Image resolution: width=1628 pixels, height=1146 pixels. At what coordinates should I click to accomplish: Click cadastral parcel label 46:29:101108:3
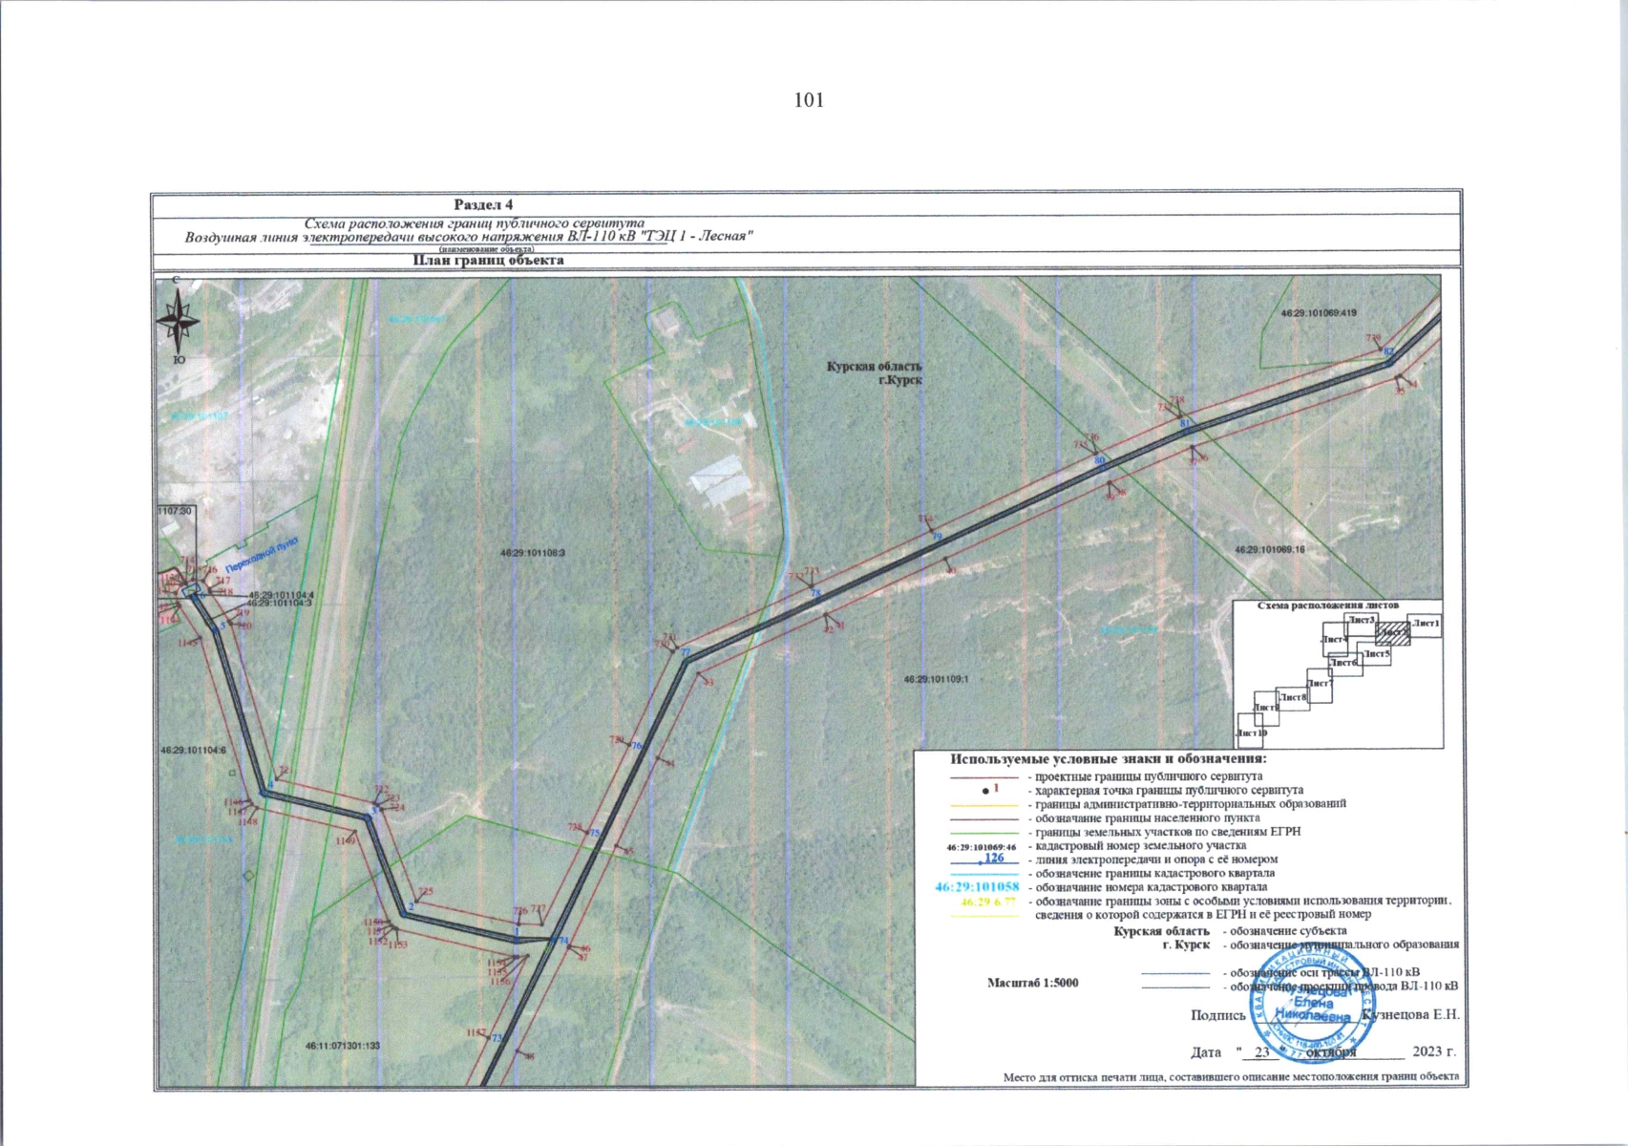(533, 553)
